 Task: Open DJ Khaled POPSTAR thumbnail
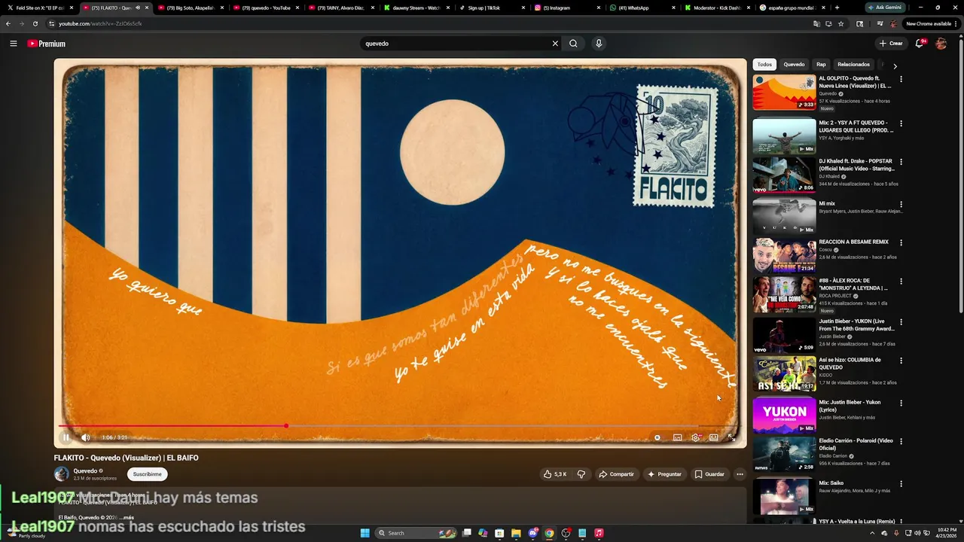[x=784, y=175]
